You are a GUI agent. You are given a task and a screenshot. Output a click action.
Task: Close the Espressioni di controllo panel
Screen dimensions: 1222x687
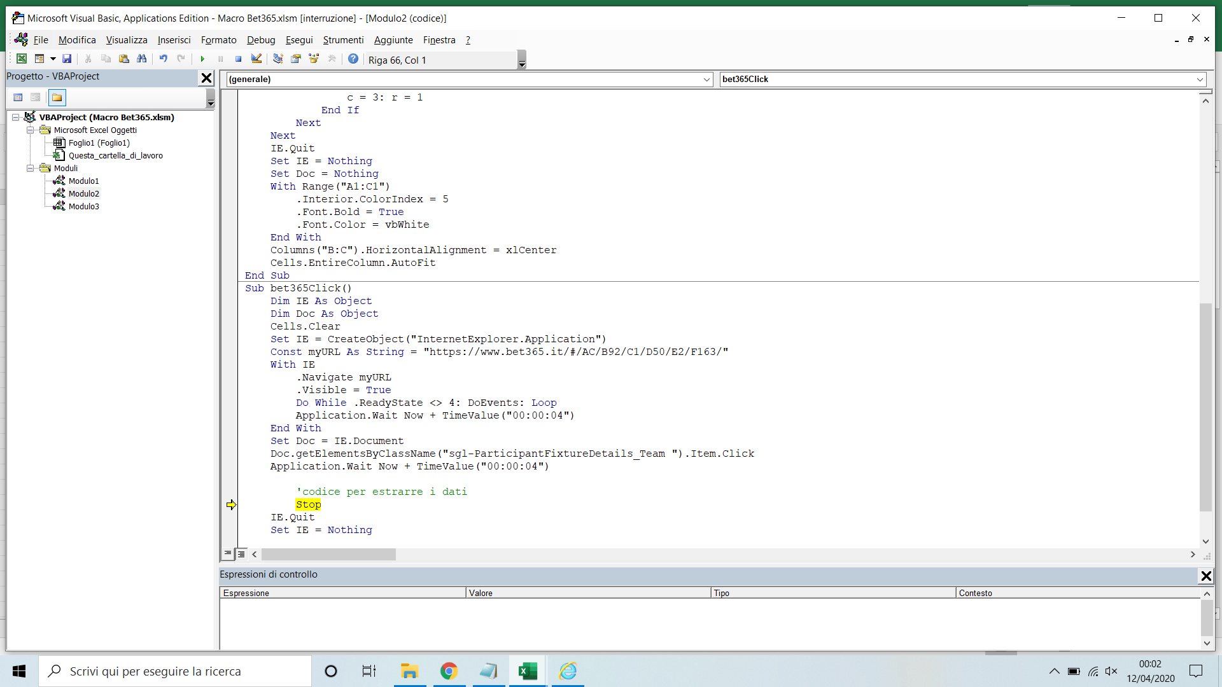[x=1206, y=576]
